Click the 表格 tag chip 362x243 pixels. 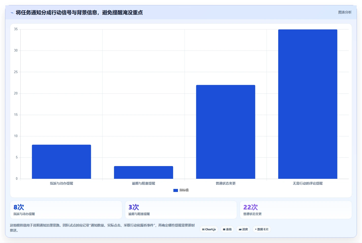(227, 229)
